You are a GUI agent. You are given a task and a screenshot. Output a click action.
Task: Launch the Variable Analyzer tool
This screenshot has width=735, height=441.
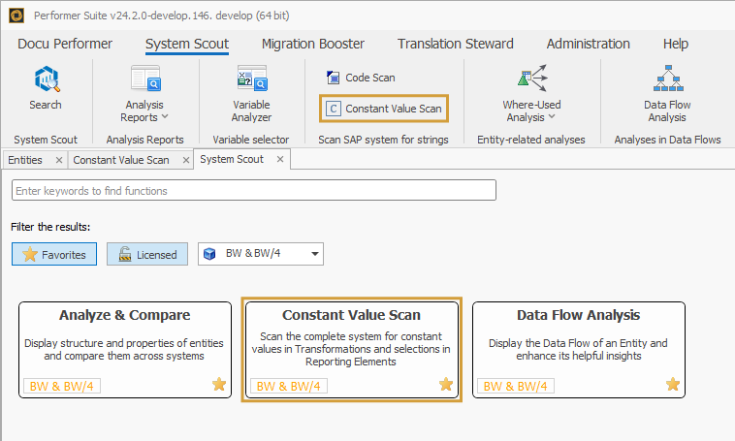pos(251,79)
